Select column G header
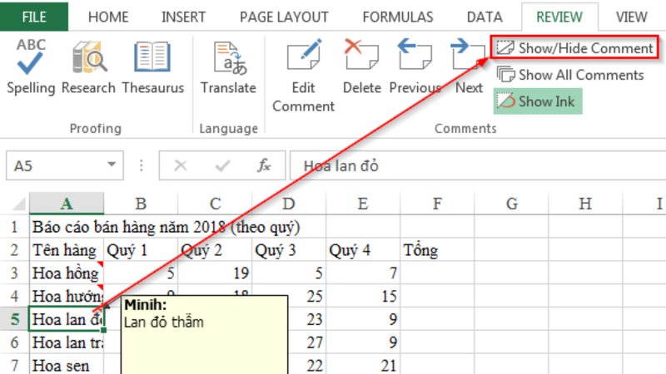Screen dimensions: 666x374 [x=511, y=204]
